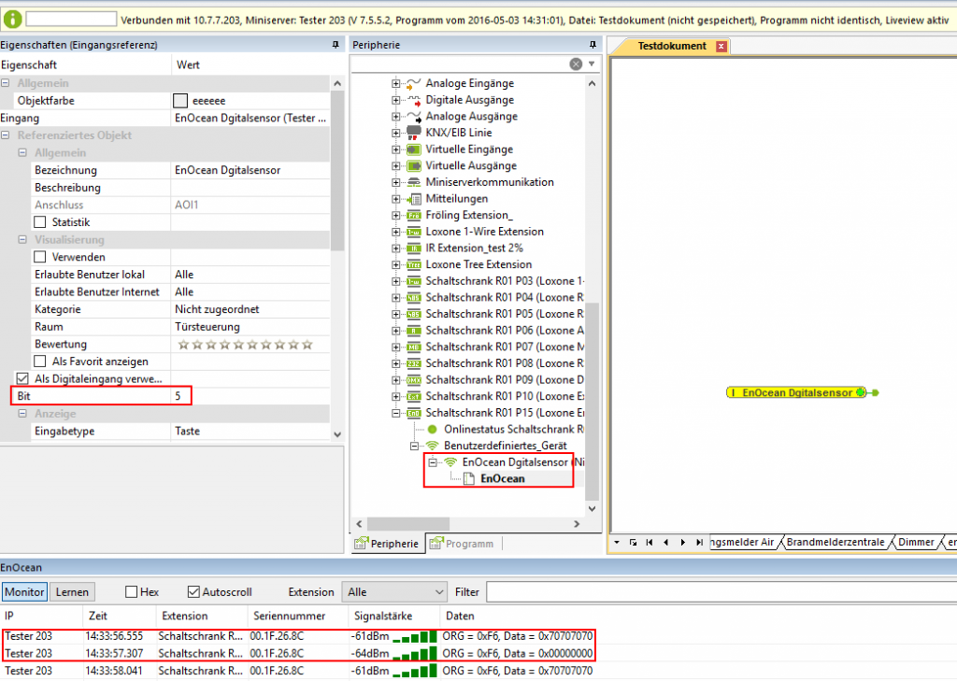The height and width of the screenshot is (681, 957).
Task: Enable the Hex checkbox in EnOcean monitor
Action: pyautogui.click(x=130, y=591)
